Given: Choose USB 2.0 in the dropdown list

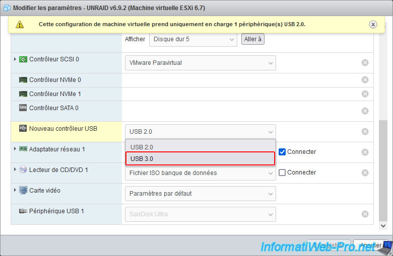Looking at the screenshot, I should pos(200,147).
